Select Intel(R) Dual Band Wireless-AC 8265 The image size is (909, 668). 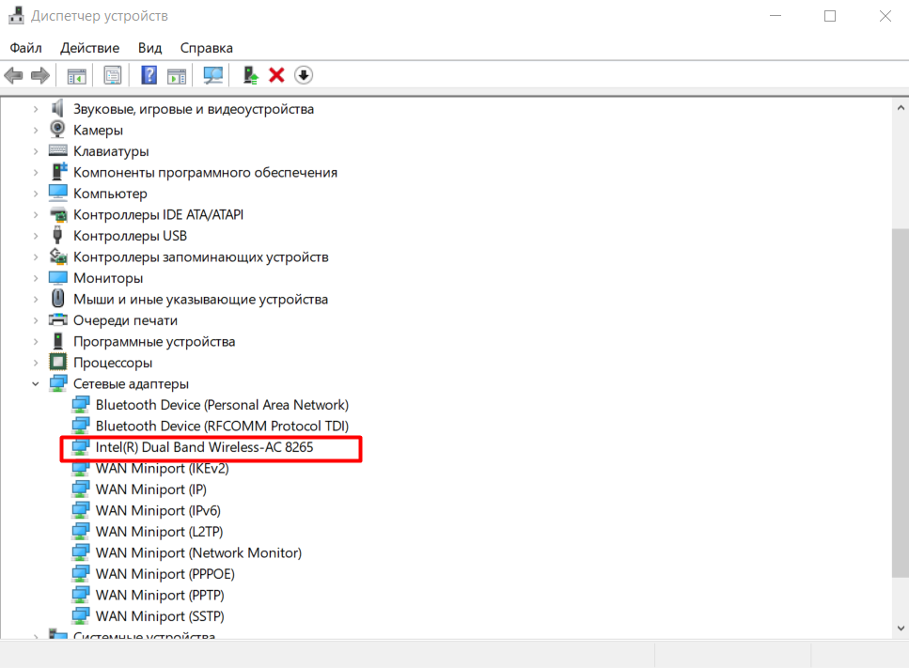[204, 446]
